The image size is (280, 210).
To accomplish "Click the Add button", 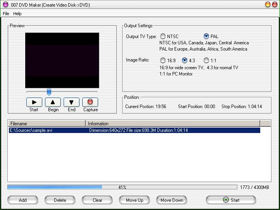I will click(23, 200).
